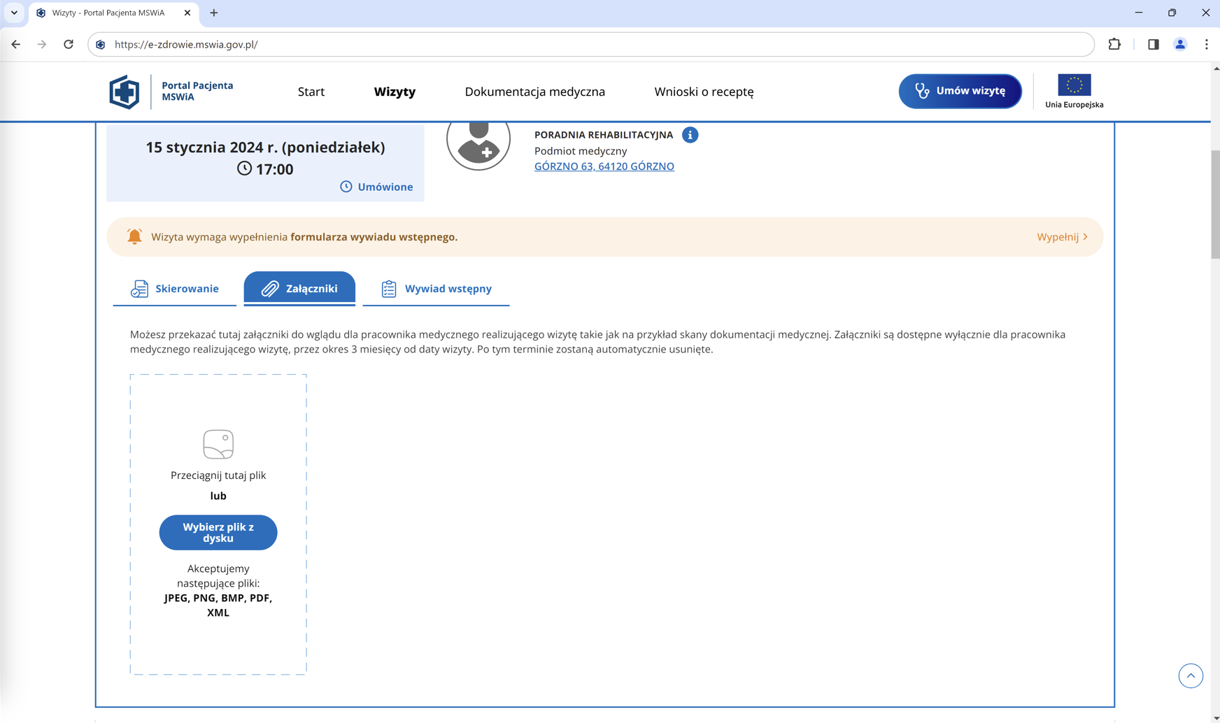Click the scroll-to-top arrow circle
The height and width of the screenshot is (723, 1220).
[1190, 675]
